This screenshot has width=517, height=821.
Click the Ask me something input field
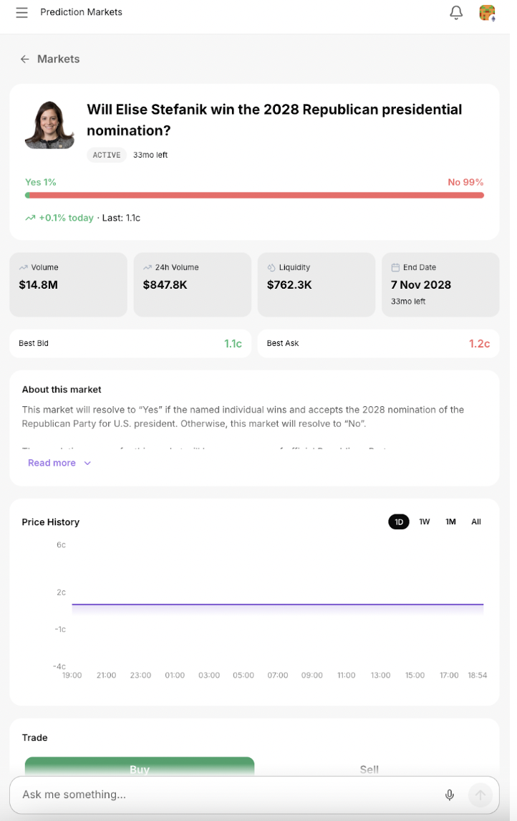(215, 794)
